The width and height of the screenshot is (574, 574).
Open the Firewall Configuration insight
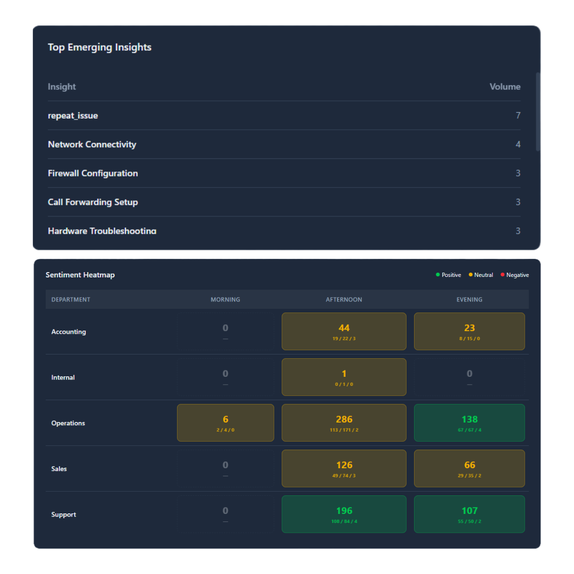pos(284,173)
